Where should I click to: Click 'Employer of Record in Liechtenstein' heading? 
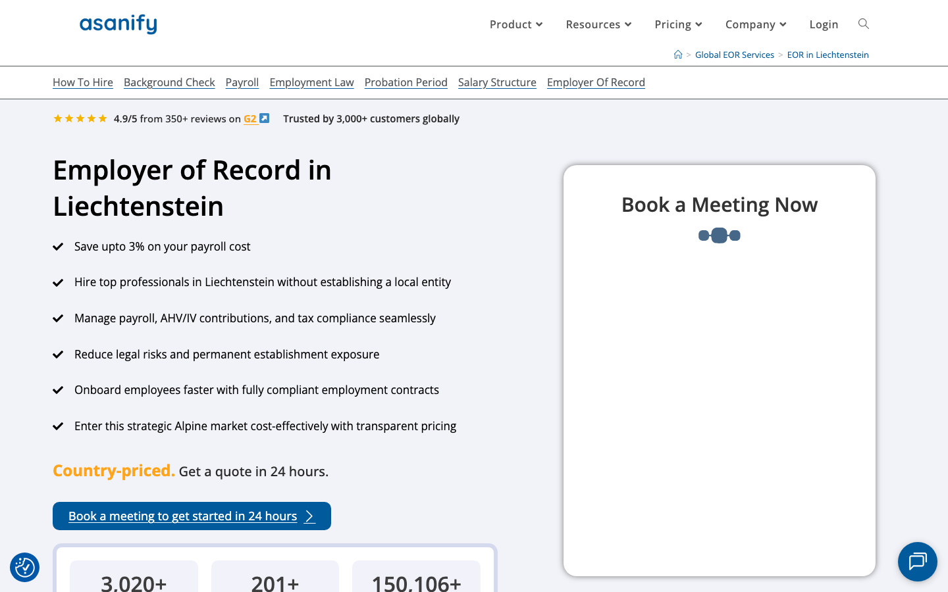pos(192,188)
